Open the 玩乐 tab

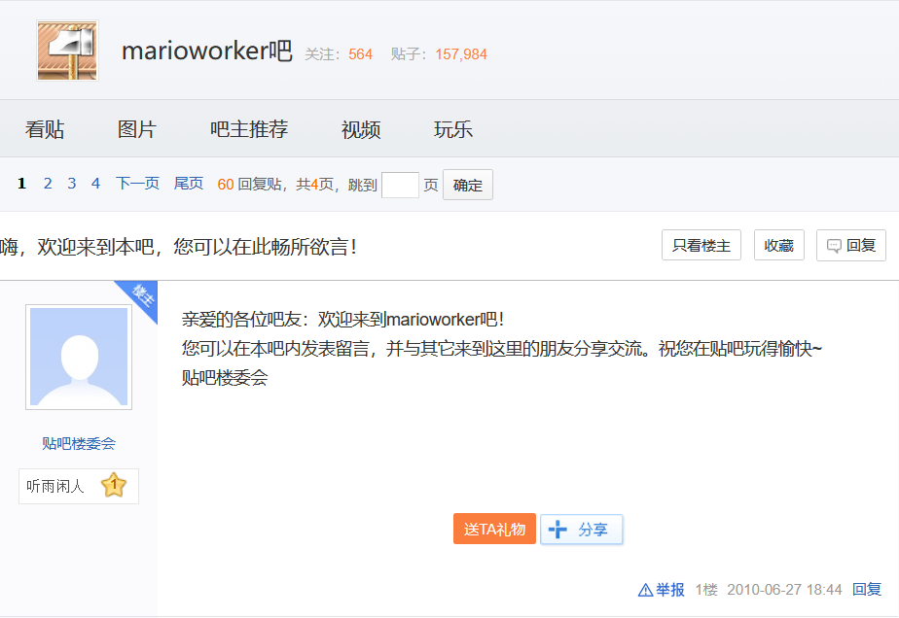[451, 128]
